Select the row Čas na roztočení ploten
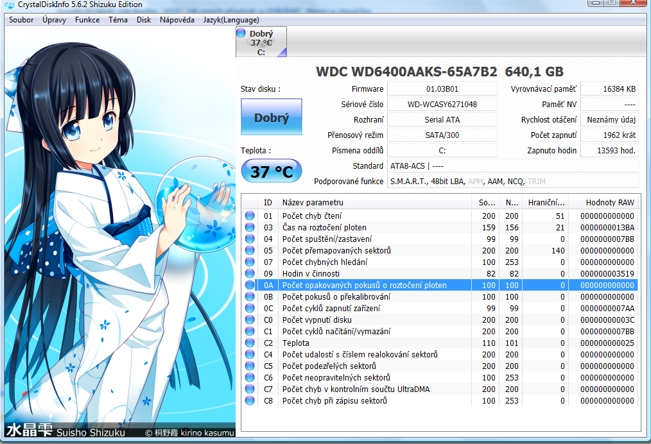 point(440,227)
